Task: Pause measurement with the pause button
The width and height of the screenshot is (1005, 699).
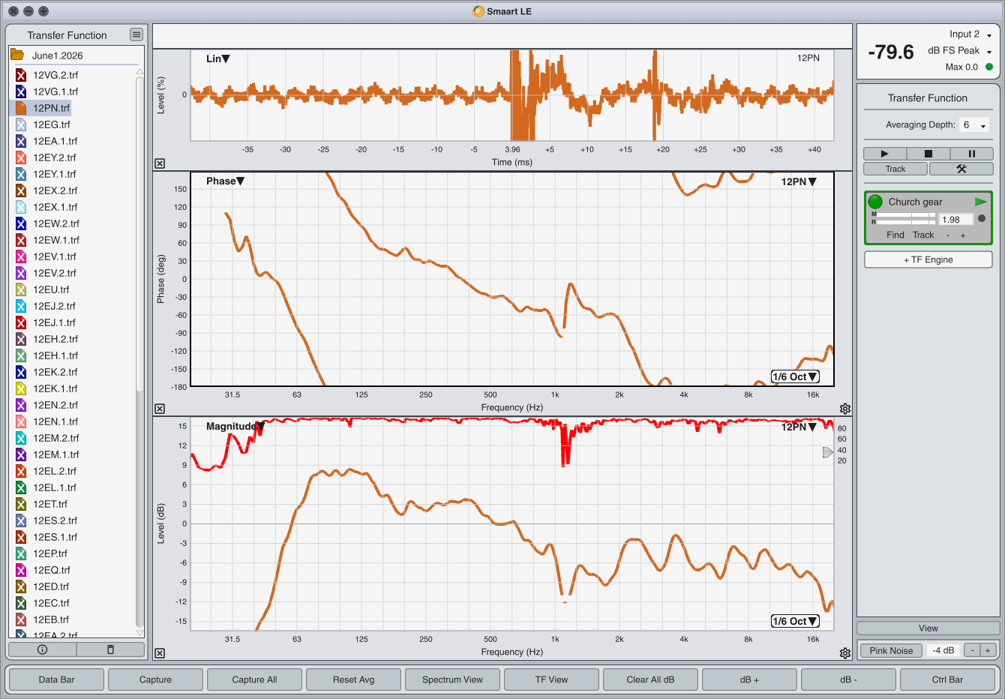Action: coord(971,154)
